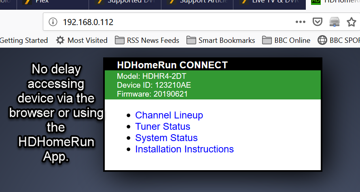Click the Firmware: 20190621 text
The height and width of the screenshot is (192, 360).
[x=152, y=94]
